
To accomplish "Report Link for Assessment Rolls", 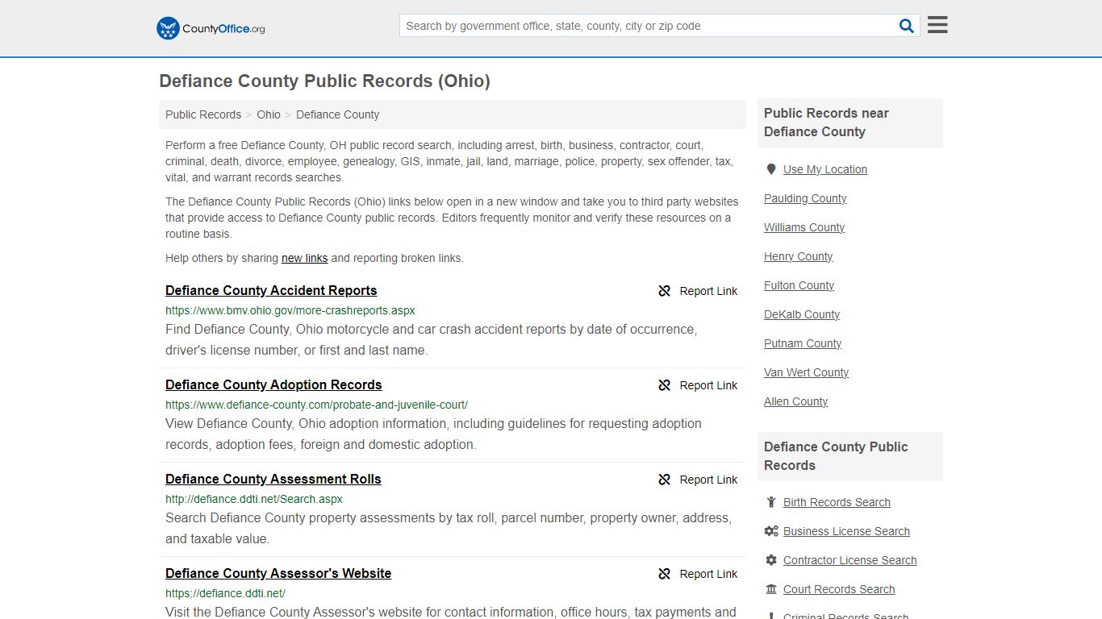I will (708, 480).
